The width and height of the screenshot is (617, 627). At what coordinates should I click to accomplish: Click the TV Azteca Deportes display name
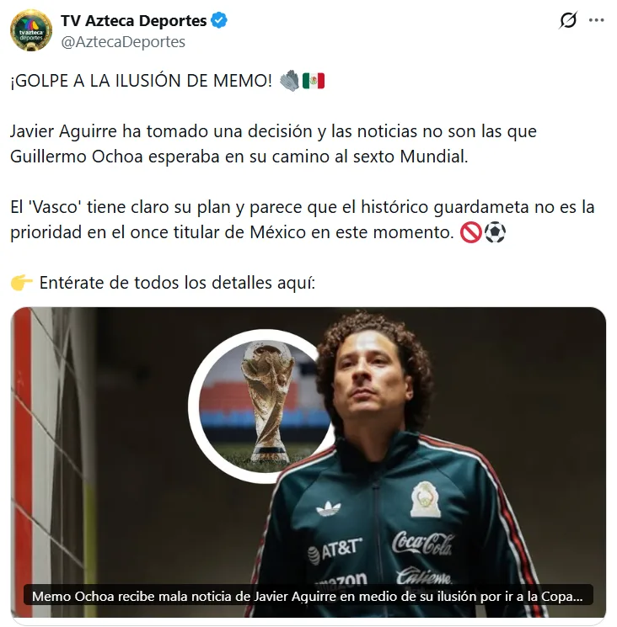pos(133,20)
